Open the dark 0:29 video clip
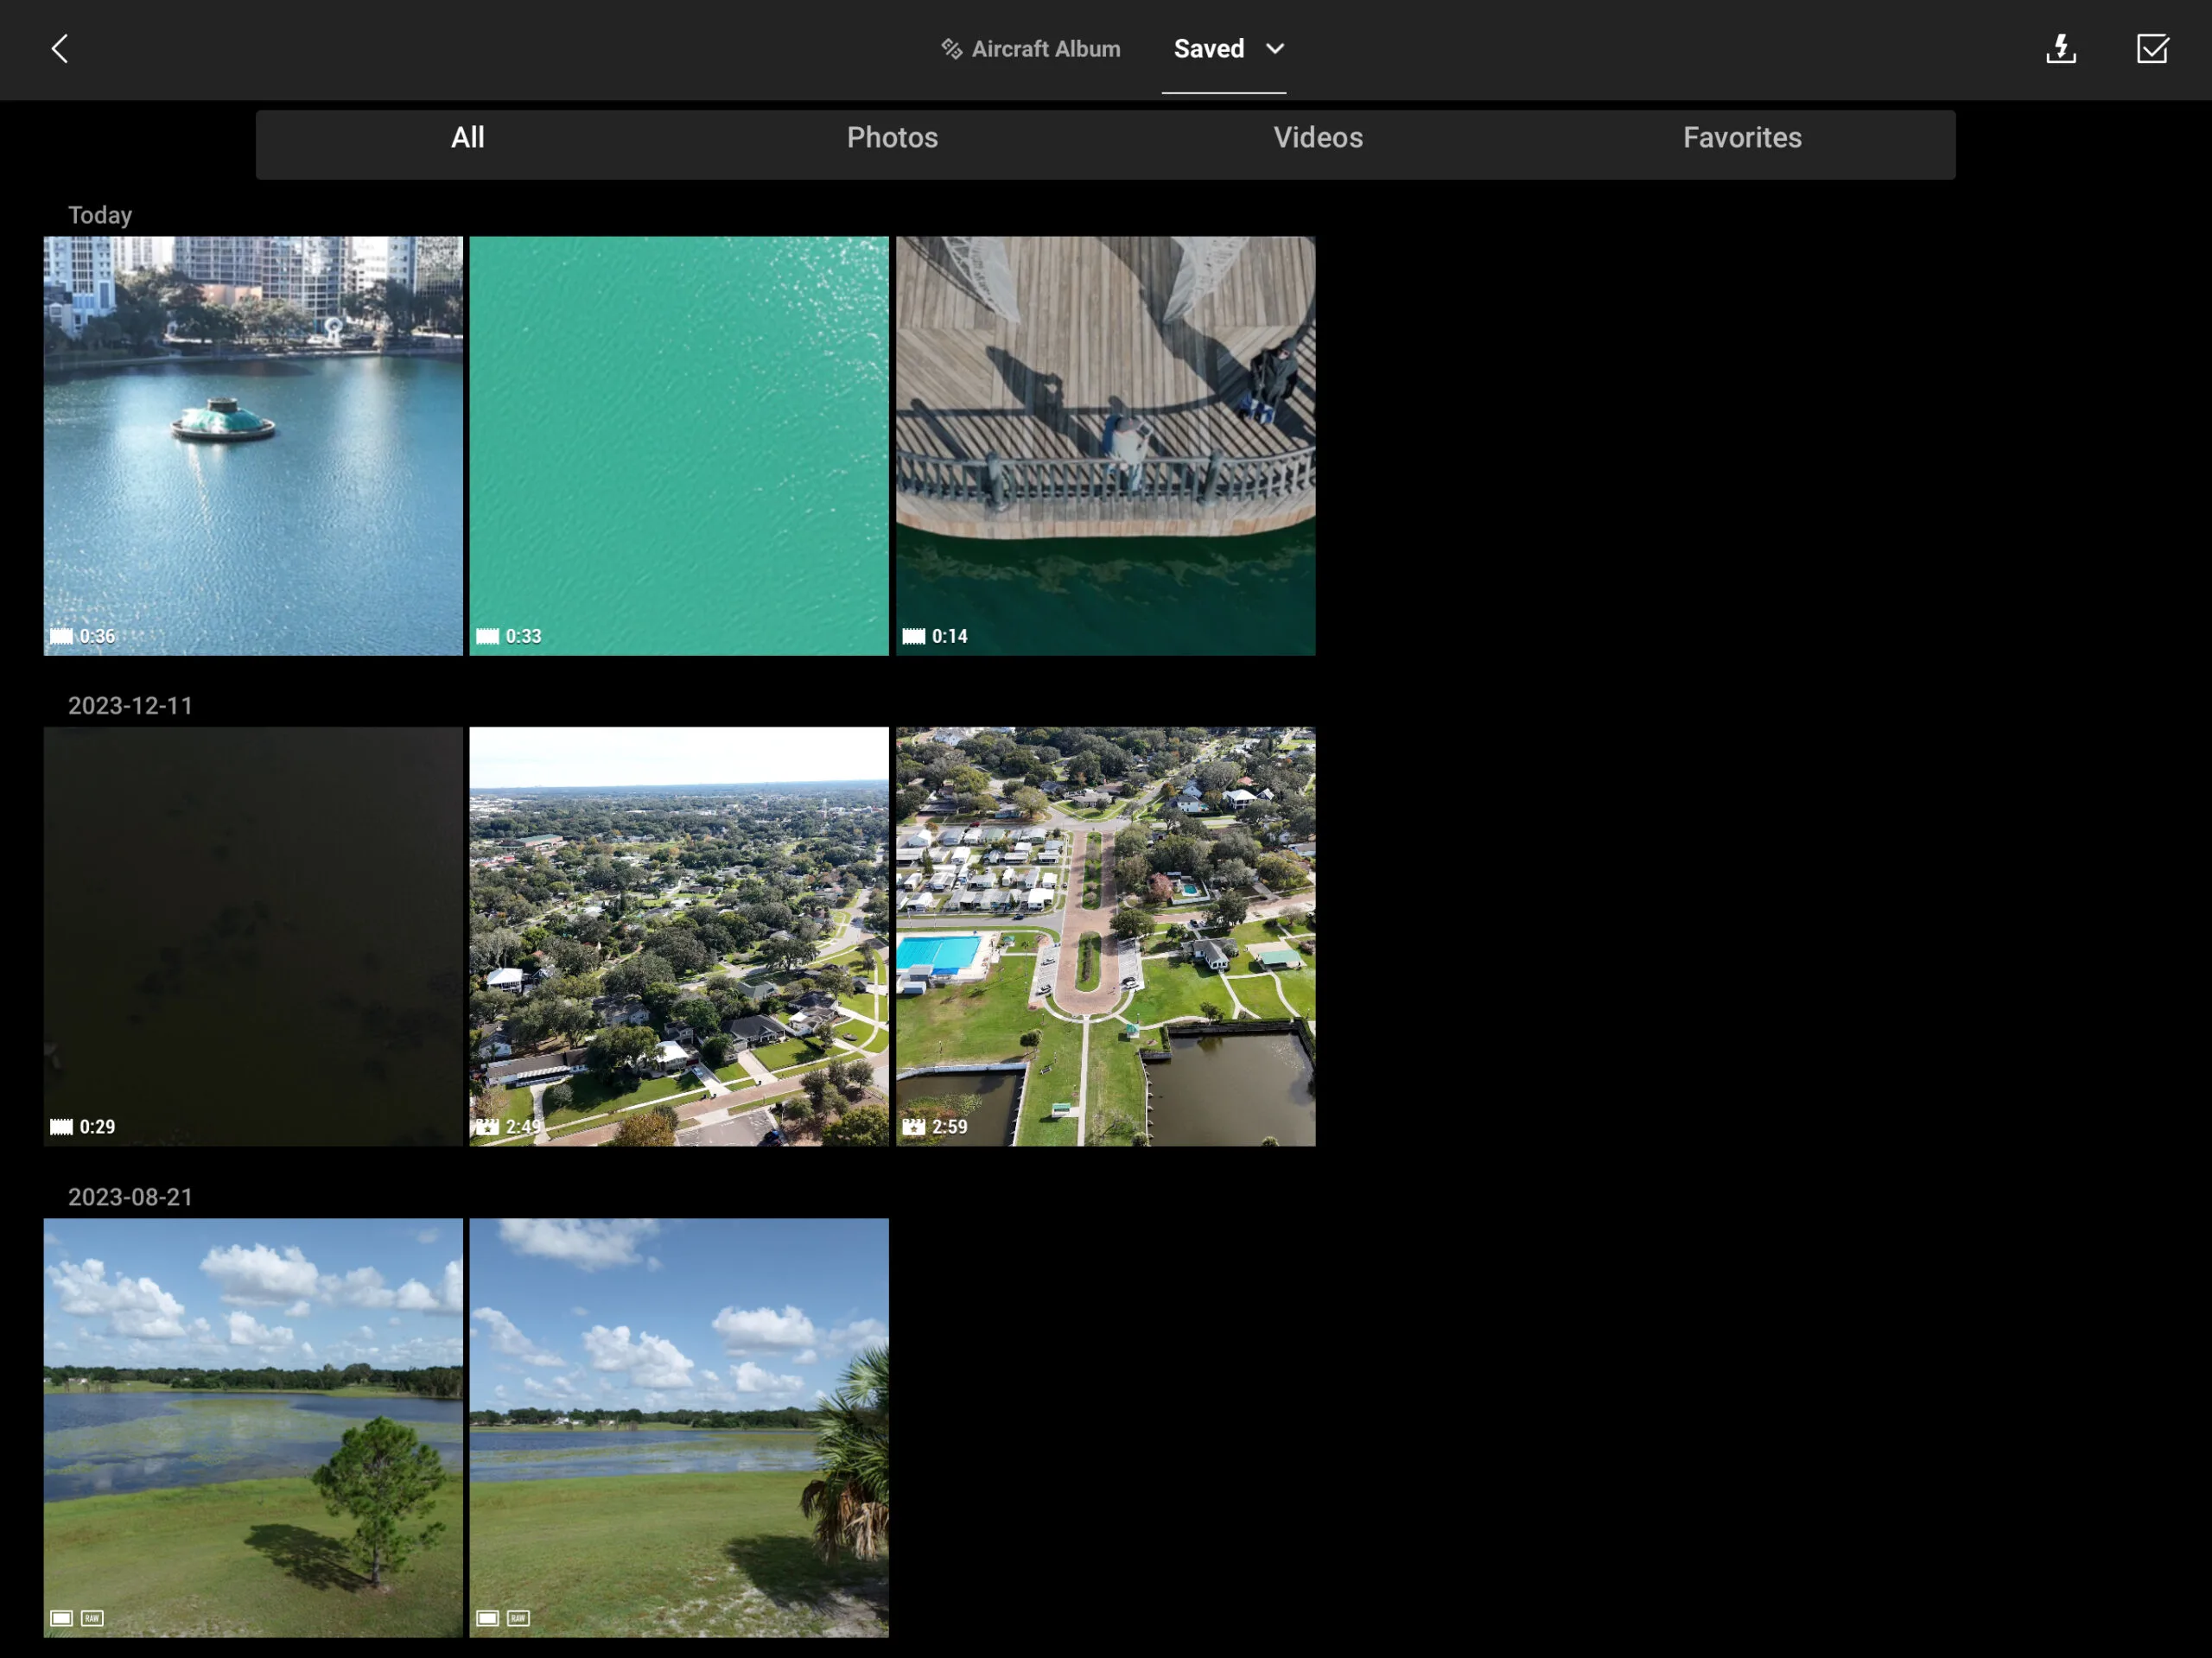The width and height of the screenshot is (2212, 1658). [253, 937]
